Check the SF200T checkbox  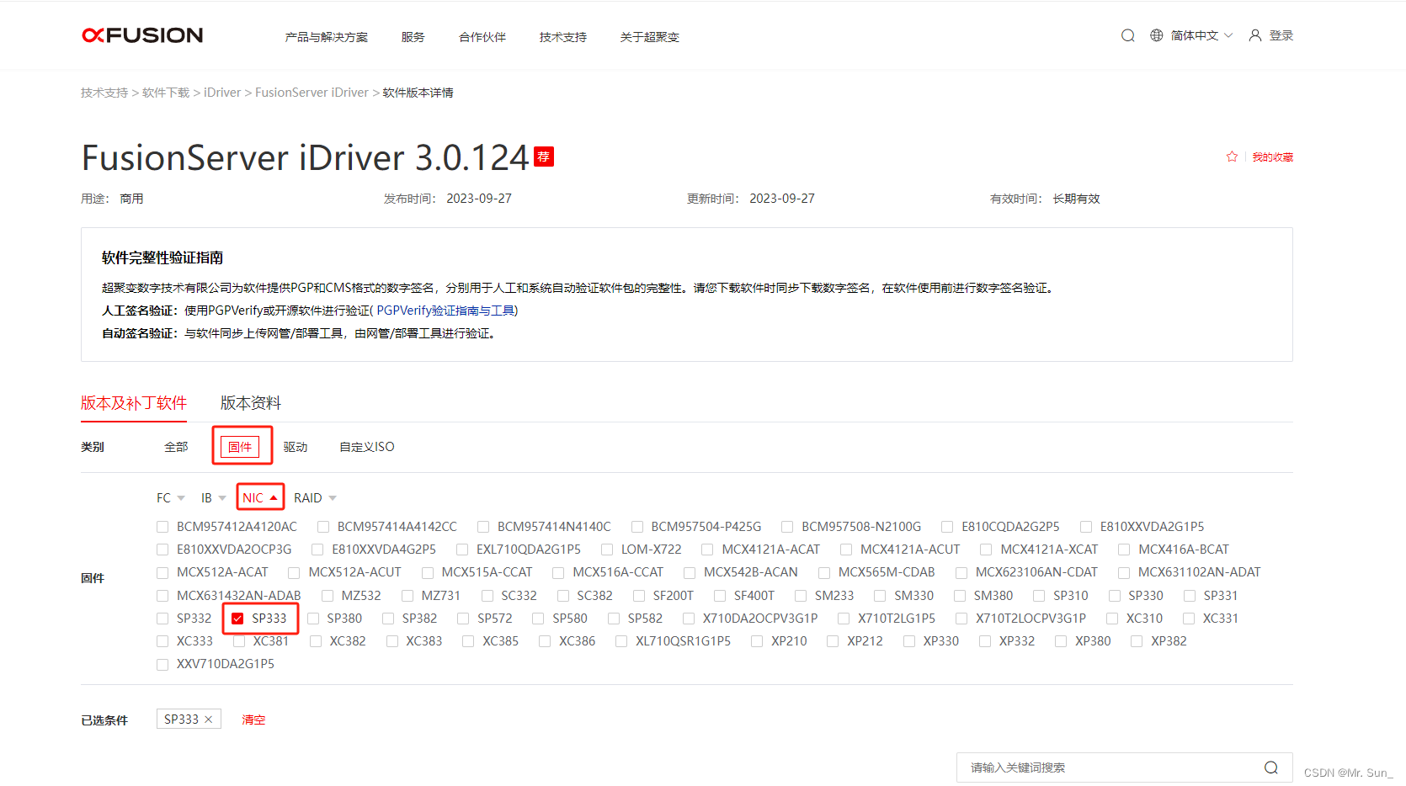click(639, 596)
